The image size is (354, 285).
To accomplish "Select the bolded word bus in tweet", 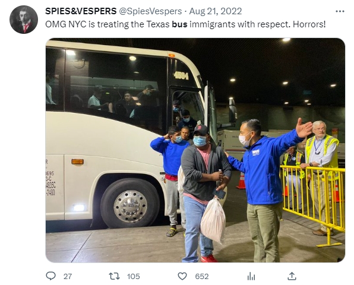I will point(179,24).
